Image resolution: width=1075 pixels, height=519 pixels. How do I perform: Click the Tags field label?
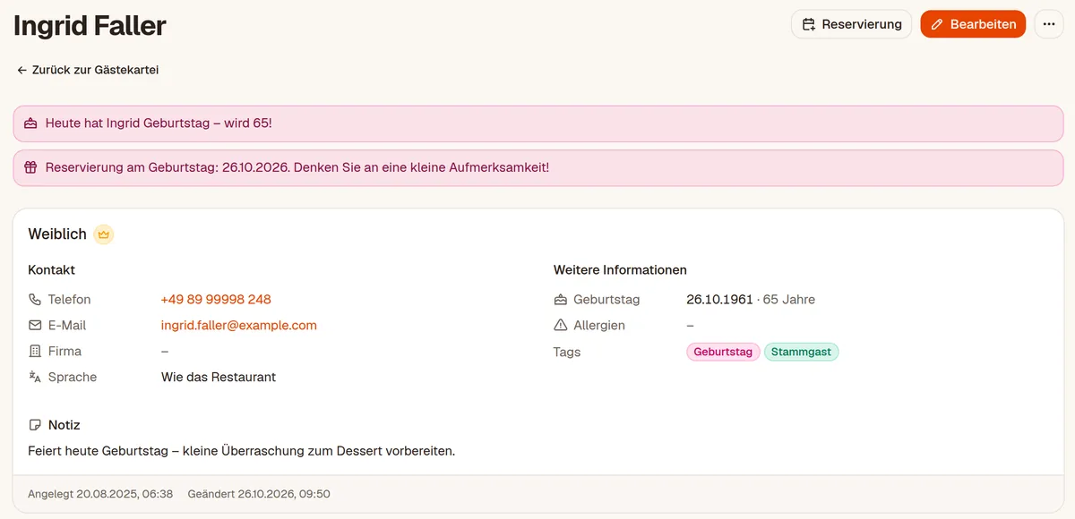(567, 353)
